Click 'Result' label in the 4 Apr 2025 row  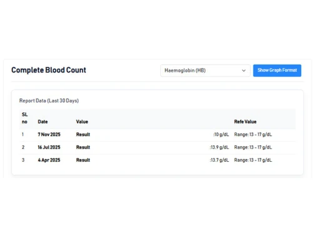83,160
